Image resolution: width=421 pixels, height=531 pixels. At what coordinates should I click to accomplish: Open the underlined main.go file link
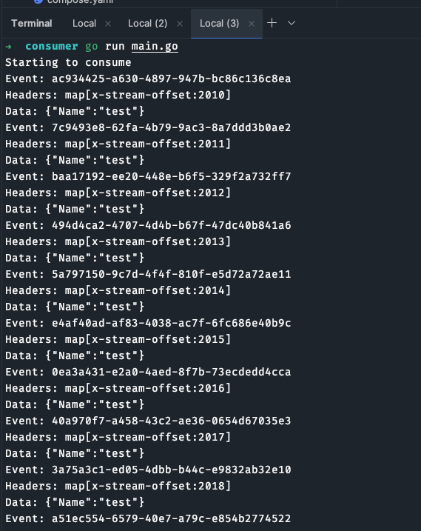click(x=155, y=47)
